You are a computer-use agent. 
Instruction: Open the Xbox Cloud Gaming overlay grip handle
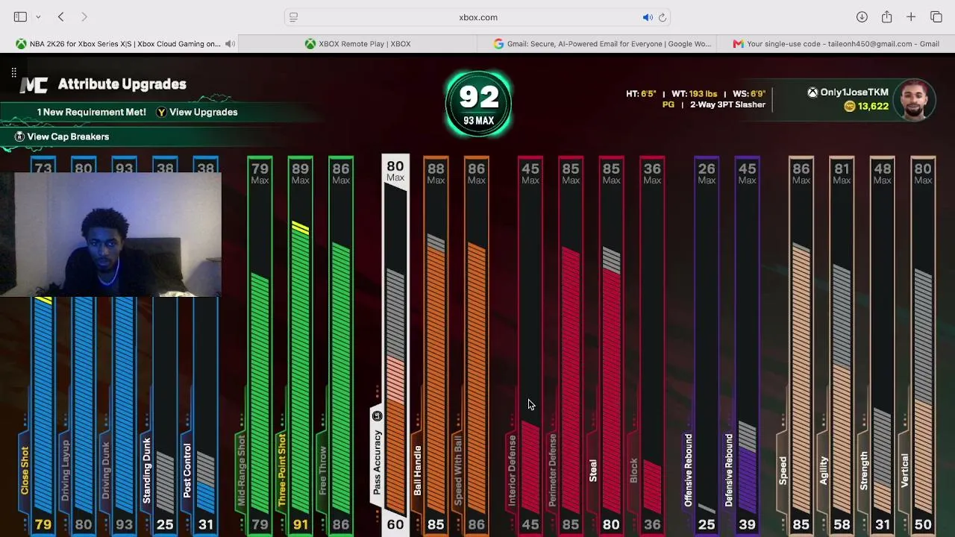13,72
